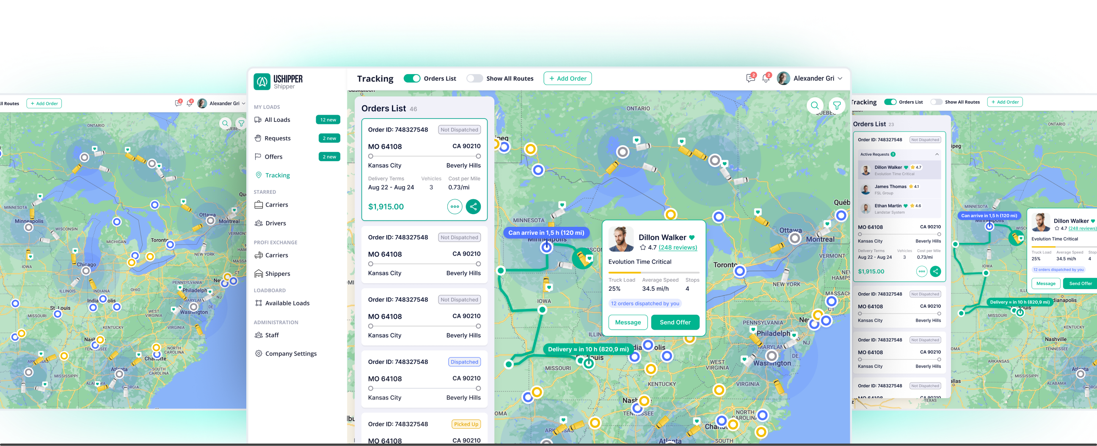Screen dimensions: 1097x446
Task: Open the map filter funnel icon
Action: tap(836, 105)
